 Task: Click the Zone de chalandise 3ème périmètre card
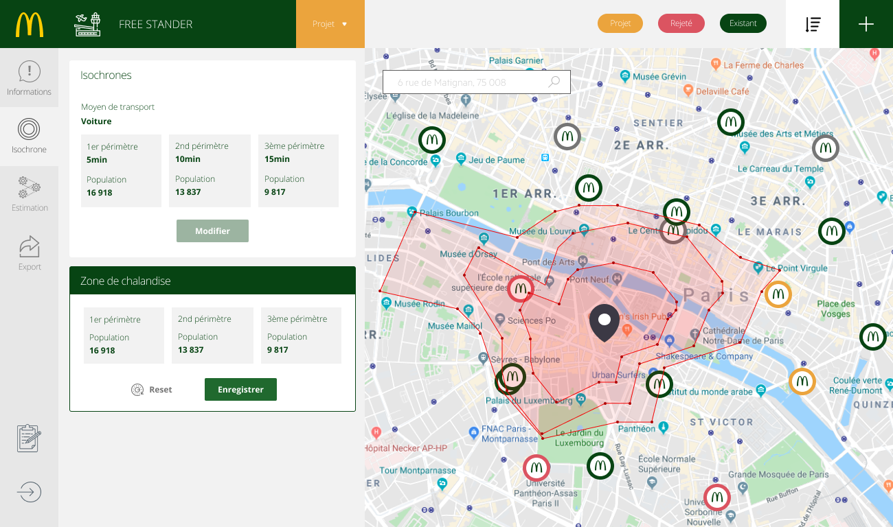click(301, 336)
